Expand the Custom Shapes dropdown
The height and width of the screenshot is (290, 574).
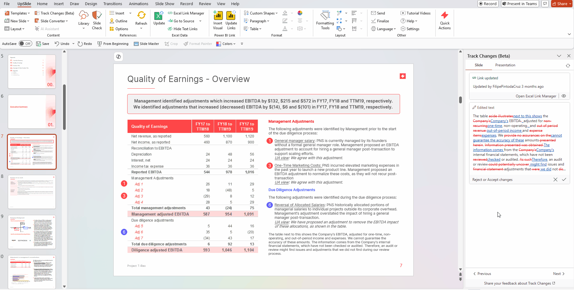(261, 13)
